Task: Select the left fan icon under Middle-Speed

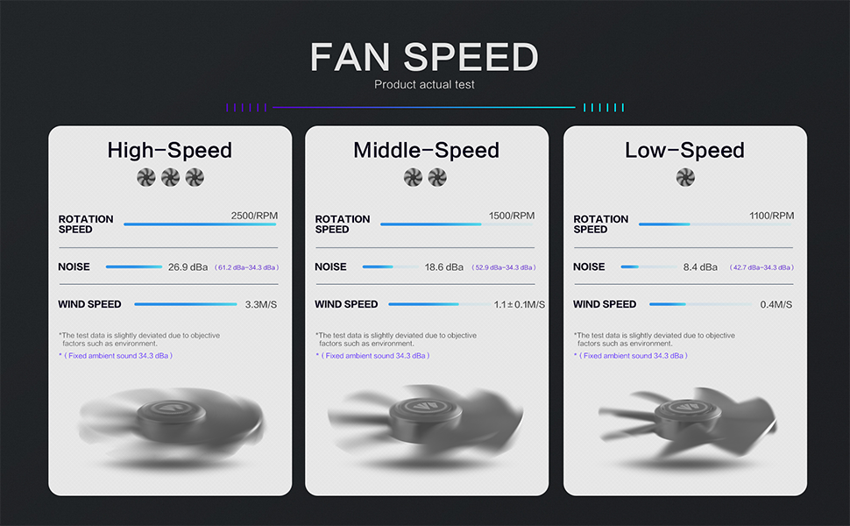Action: click(413, 177)
